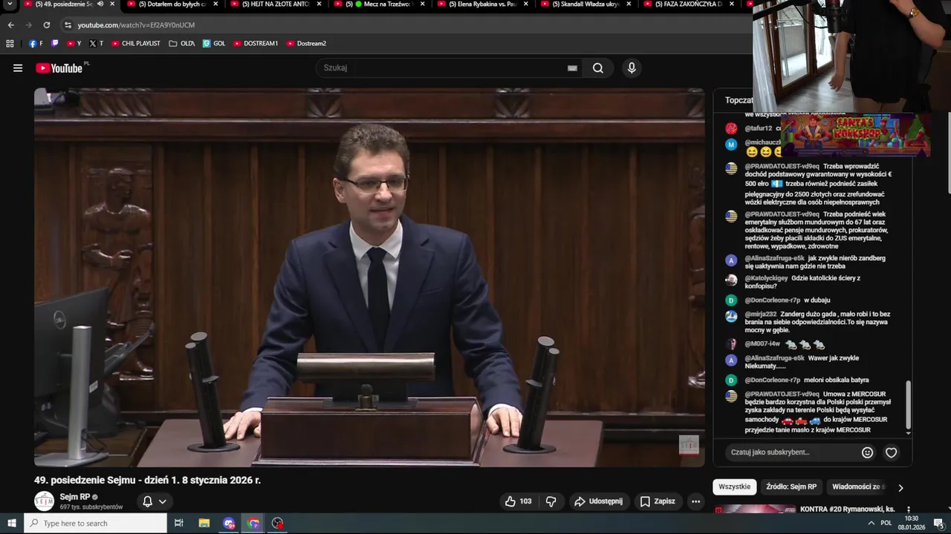This screenshot has height=534, width=951.
Task: Select the 'Wiadomości ze' chip
Action: point(858,487)
